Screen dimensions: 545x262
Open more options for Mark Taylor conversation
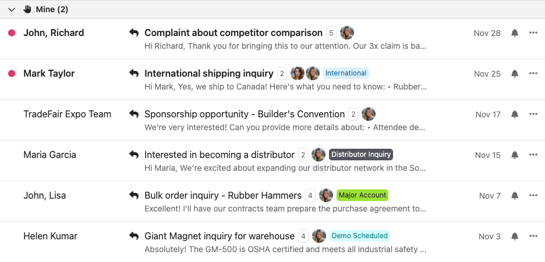click(x=533, y=74)
